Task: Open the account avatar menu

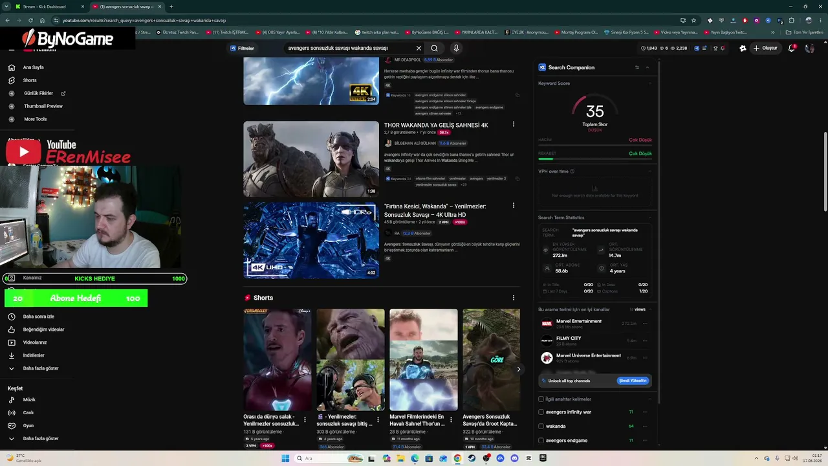Action: point(809,48)
